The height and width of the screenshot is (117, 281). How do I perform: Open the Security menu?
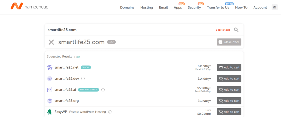pos(194,7)
